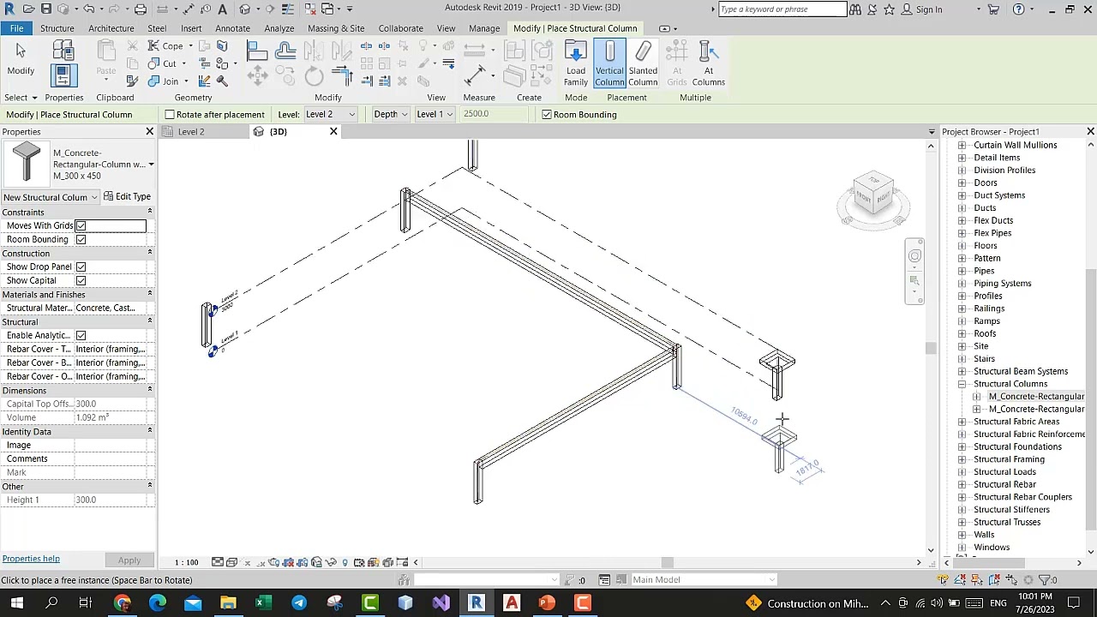
Task: Select the Vertical Column placement
Action: (x=609, y=64)
